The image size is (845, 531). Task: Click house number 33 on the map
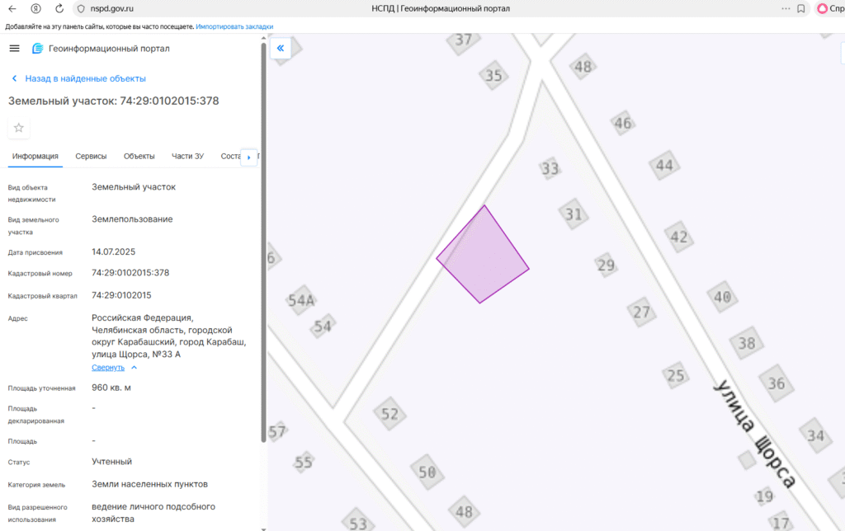[x=550, y=168]
